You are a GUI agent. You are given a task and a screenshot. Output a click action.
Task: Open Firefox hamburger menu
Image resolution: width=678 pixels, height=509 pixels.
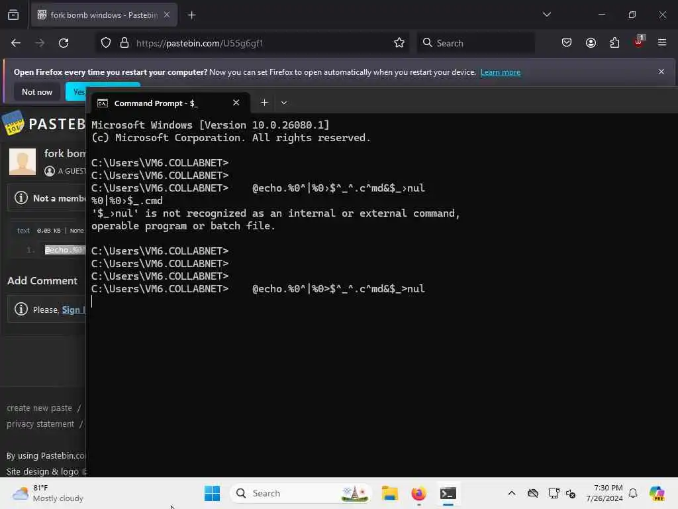pyautogui.click(x=662, y=42)
